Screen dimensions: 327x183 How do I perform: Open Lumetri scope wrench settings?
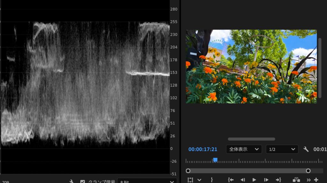click(x=72, y=181)
